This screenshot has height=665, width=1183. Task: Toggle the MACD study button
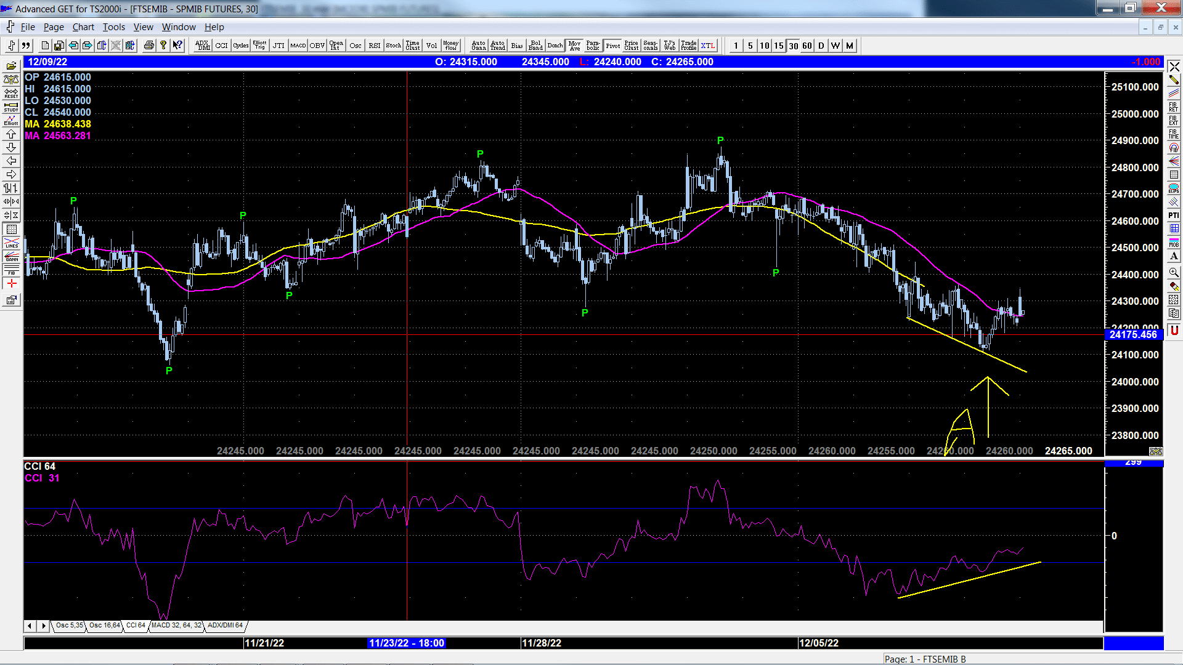(298, 46)
